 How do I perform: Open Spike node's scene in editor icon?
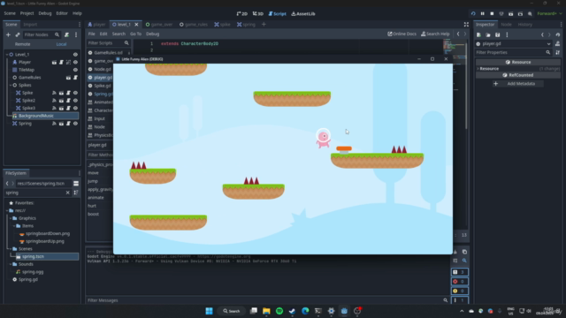point(61,93)
